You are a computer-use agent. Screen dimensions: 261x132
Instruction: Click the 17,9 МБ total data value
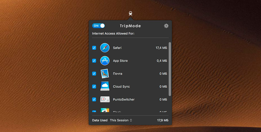163,120
